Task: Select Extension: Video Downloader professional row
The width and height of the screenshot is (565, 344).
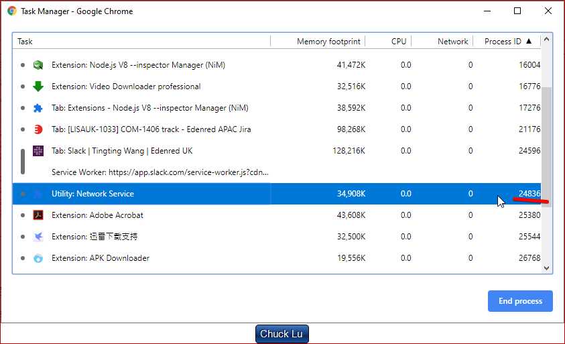Action: (277, 87)
